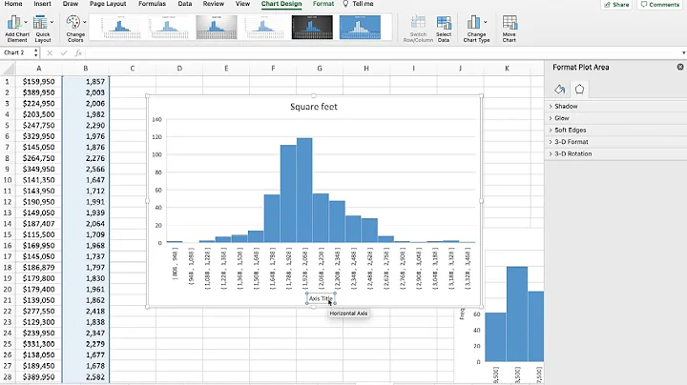The image size is (687, 385).
Task: Open the Quick Layout gallery
Action: (43, 29)
